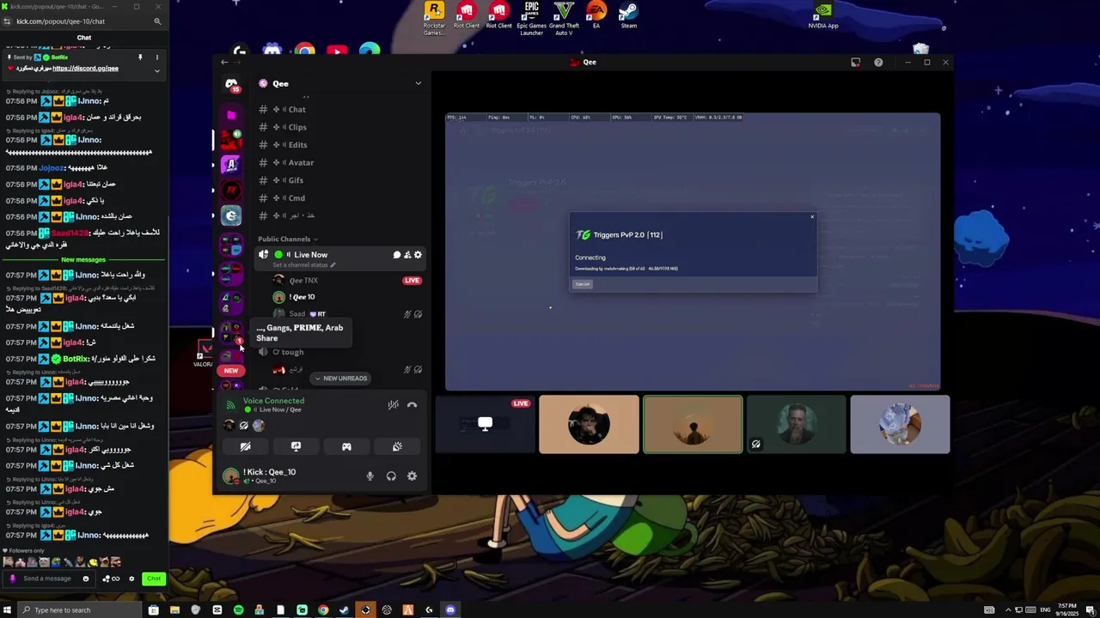Open Spotify from taskbar
The width and height of the screenshot is (1100, 618).
pyautogui.click(x=238, y=610)
